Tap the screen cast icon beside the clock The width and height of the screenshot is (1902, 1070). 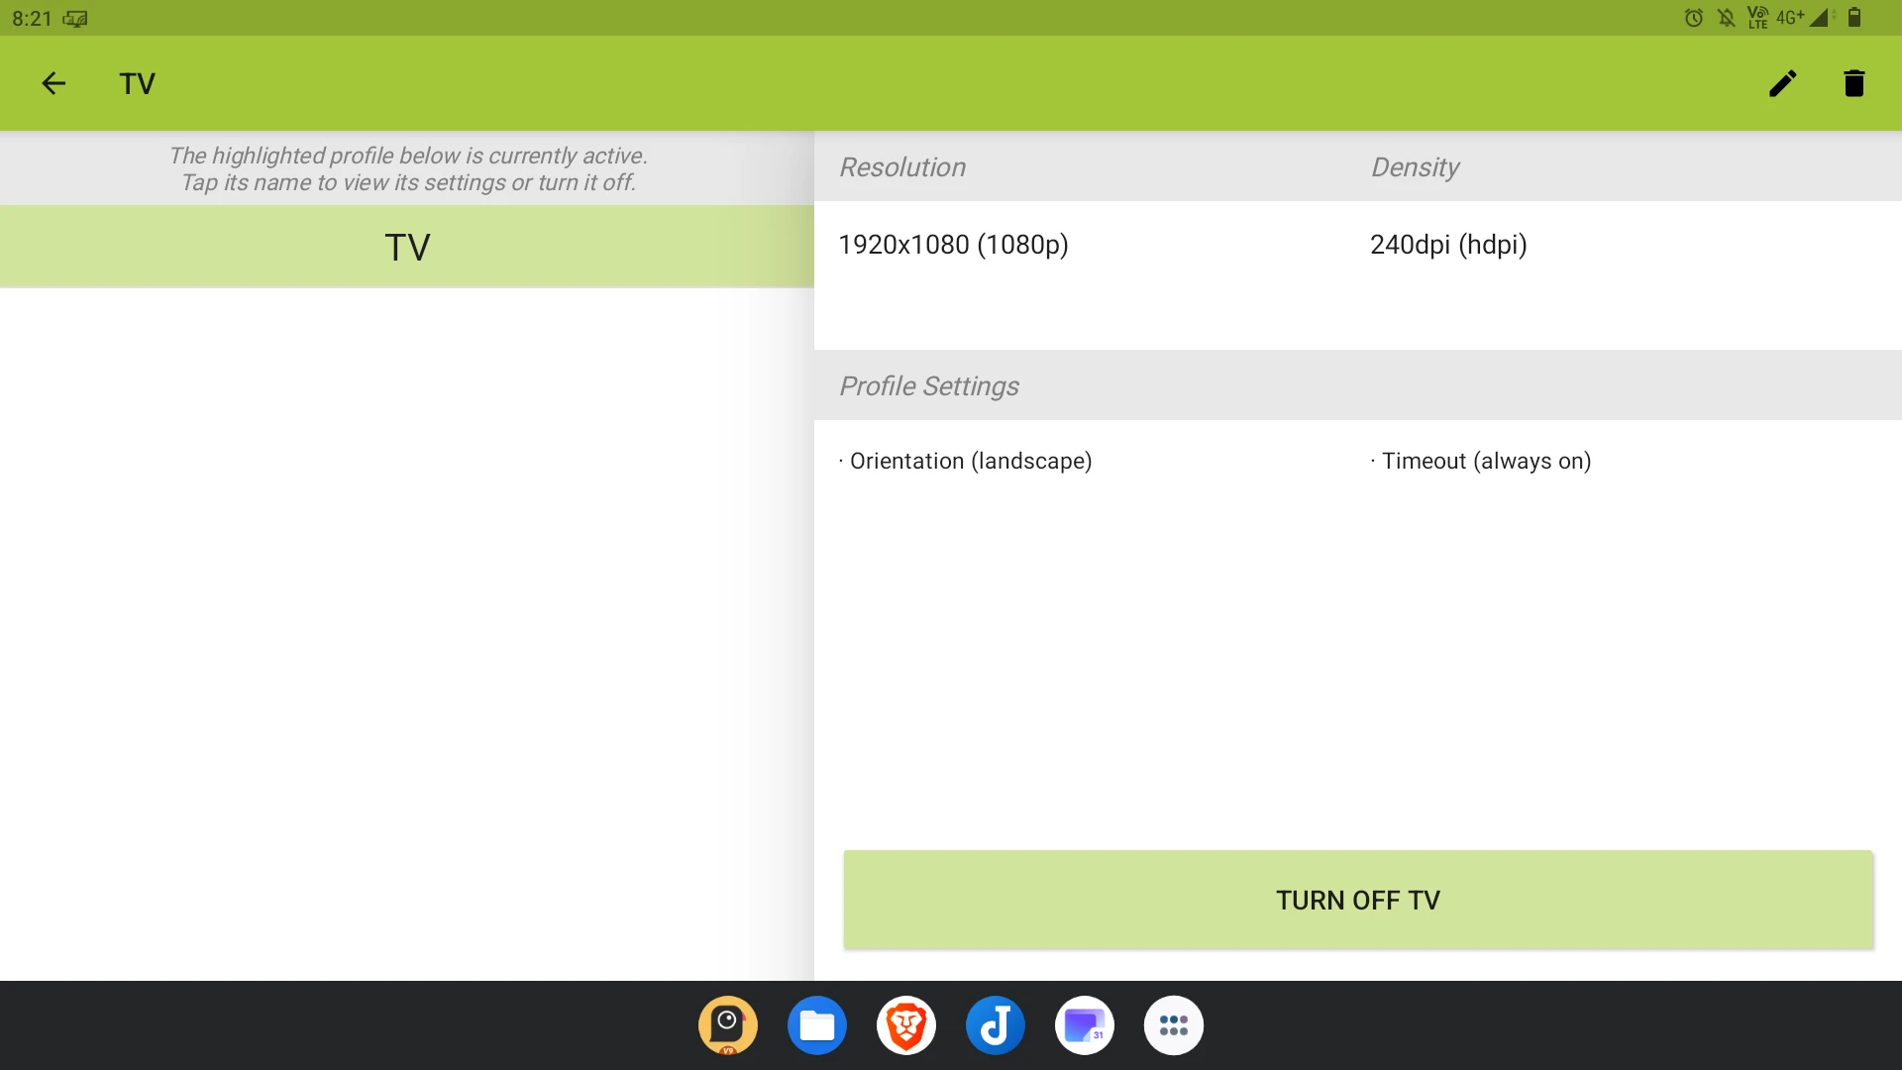click(75, 19)
